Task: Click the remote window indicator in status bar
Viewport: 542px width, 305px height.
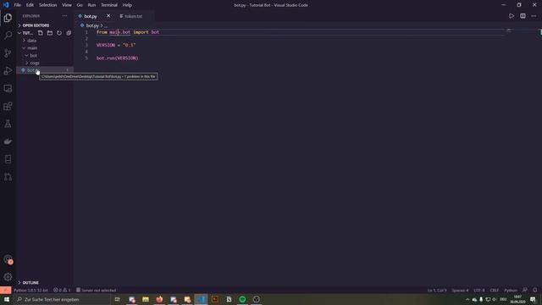Action: point(6,290)
